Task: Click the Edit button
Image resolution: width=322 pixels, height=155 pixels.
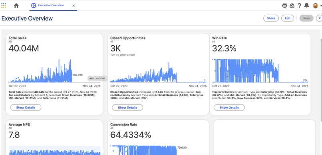Action: pos(288,18)
